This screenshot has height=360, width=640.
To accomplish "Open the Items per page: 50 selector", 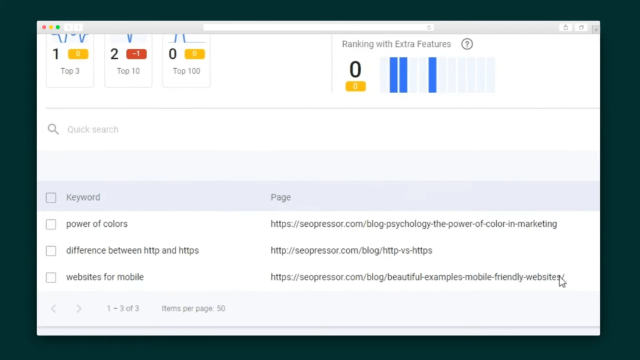I will (x=194, y=309).
